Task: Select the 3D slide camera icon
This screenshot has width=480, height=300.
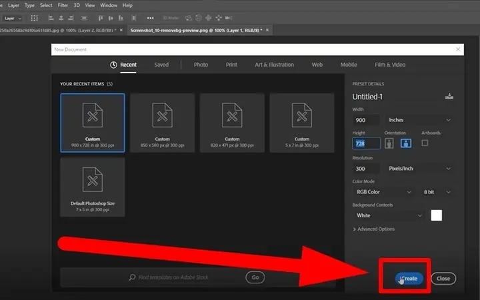Action: [x=219, y=18]
